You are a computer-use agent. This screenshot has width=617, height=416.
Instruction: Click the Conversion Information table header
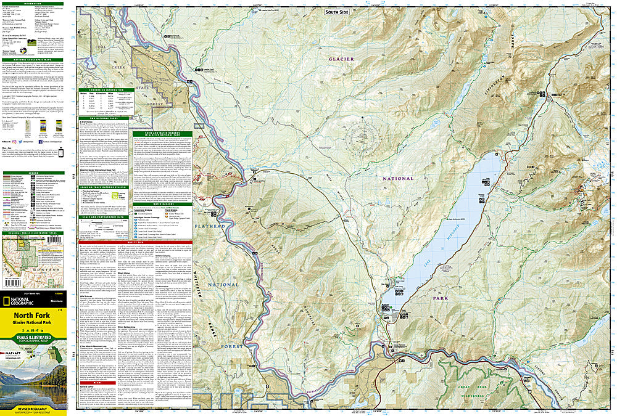tap(102, 89)
